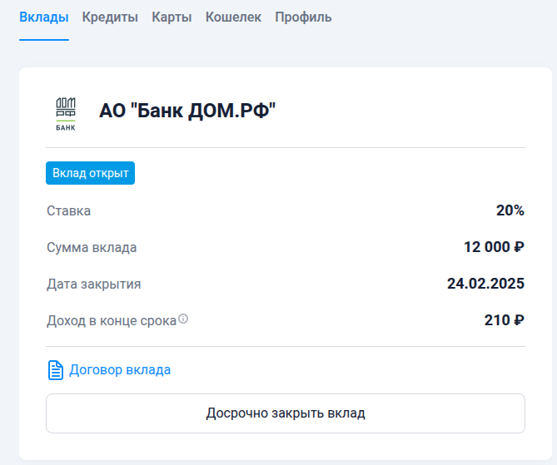Click the 20% rate value
This screenshot has height=465, width=557.
(510, 210)
